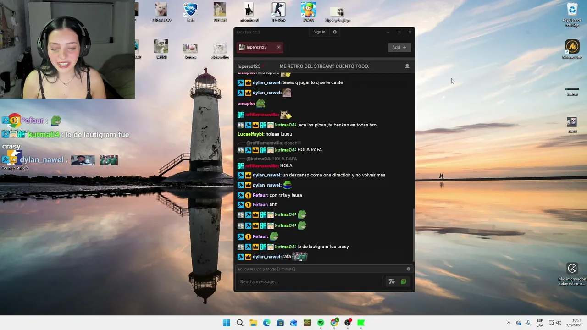Show Followers Only Mode info icon
Screen dimensions: 587x330
[409, 269]
